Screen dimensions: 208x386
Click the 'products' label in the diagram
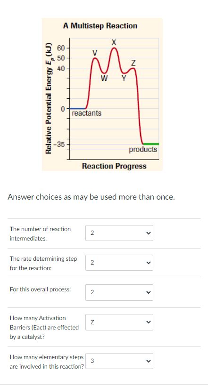tap(143, 149)
